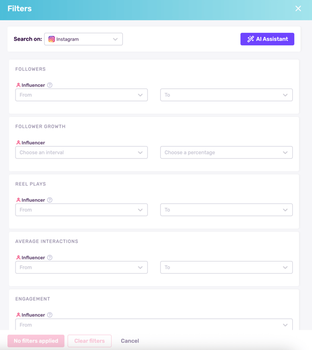Viewport: 312px width, 350px height.
Task: Click the Instagram logo icon
Action: pos(51,39)
